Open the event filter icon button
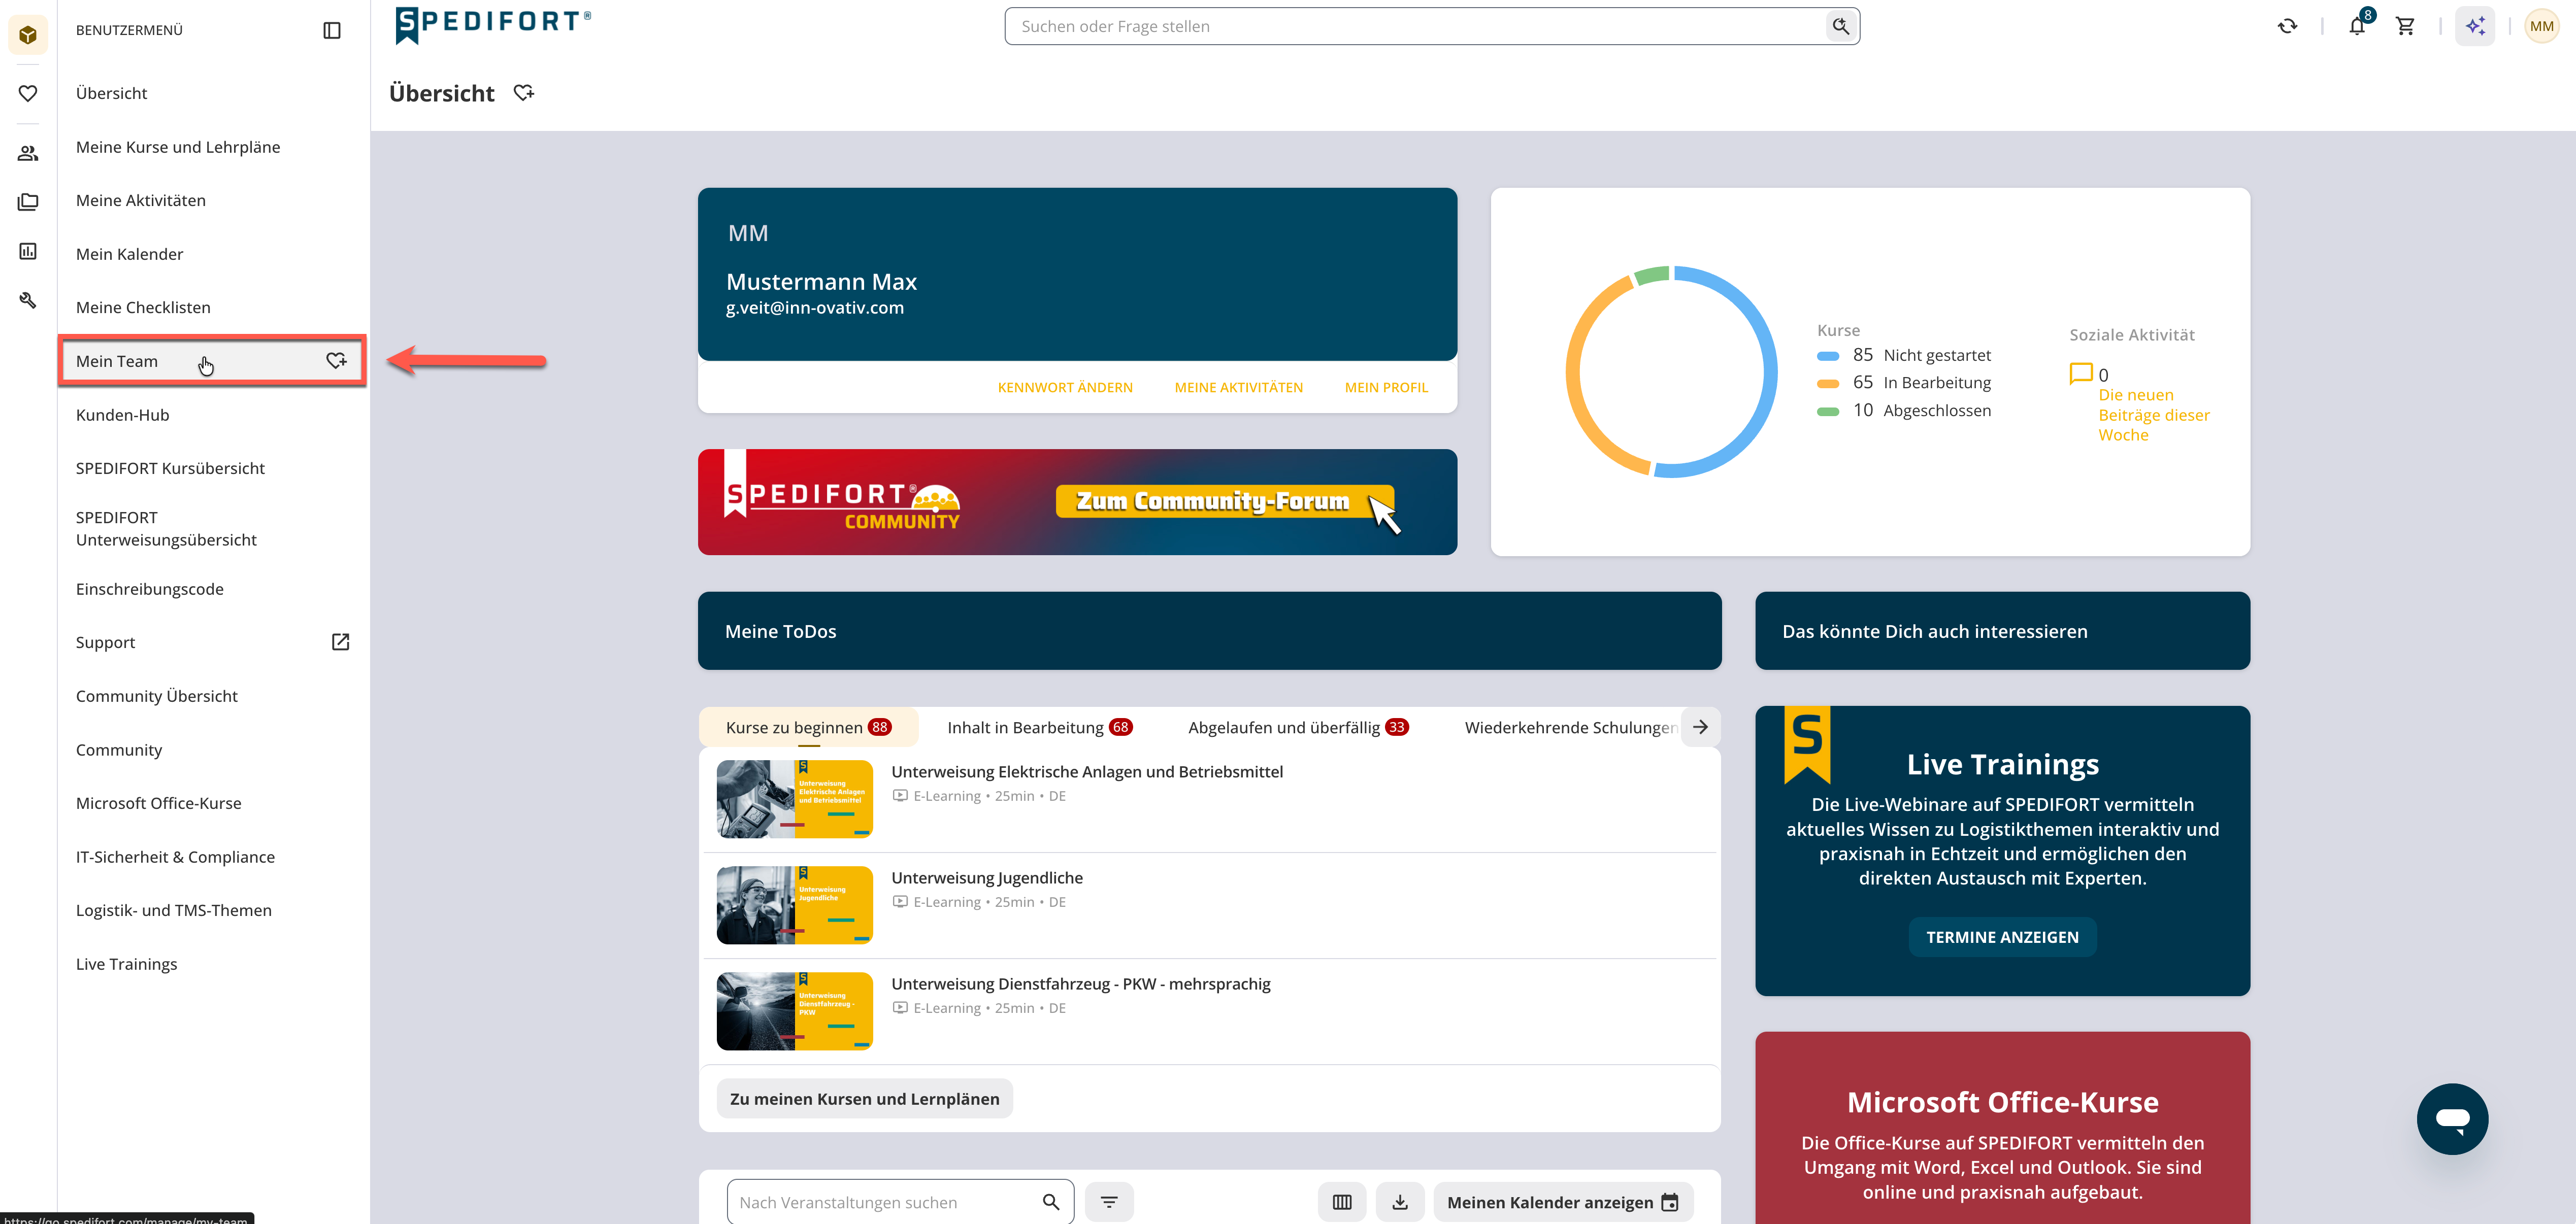 [1109, 1201]
